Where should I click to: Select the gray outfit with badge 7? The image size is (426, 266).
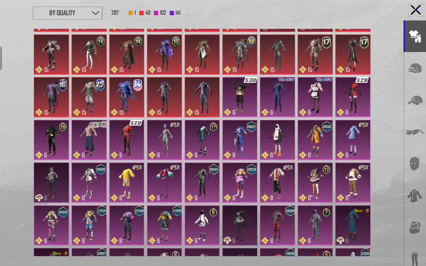(315, 225)
